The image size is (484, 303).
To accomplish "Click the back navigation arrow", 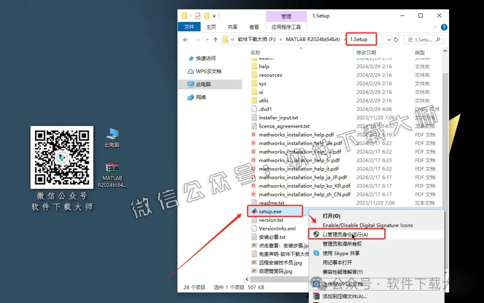I will click(x=186, y=39).
